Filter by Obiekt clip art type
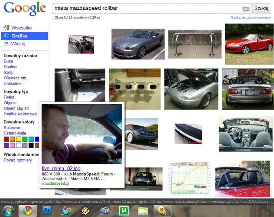The image size is (274, 217). pos(16,108)
